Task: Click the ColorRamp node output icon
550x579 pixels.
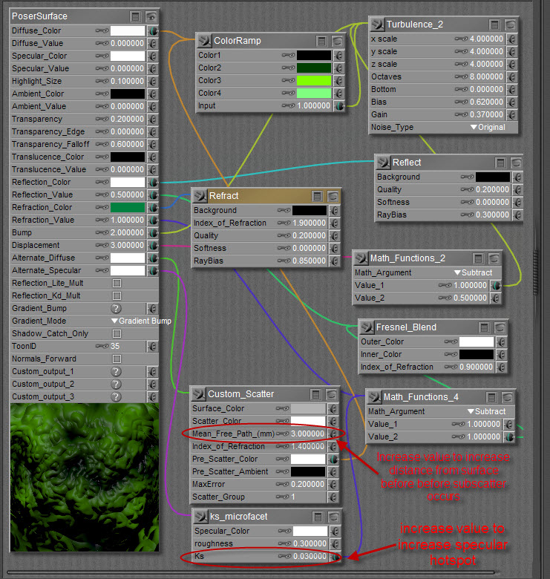Action: 204,41
